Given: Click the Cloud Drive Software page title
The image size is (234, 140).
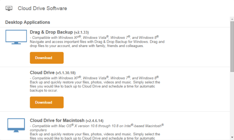Looking at the screenshot, I should click(43, 8).
